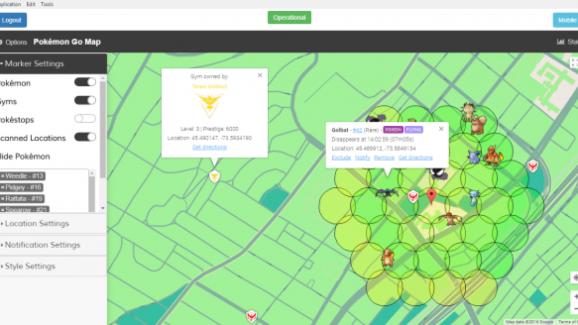Screen dimensions: 578x325
Task: Click the Team Instinct text in popup
Action: point(210,87)
